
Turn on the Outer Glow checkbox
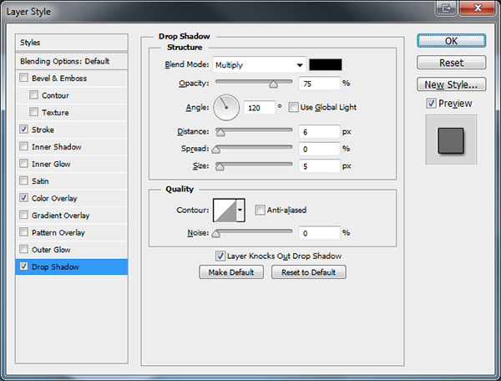[x=23, y=249]
